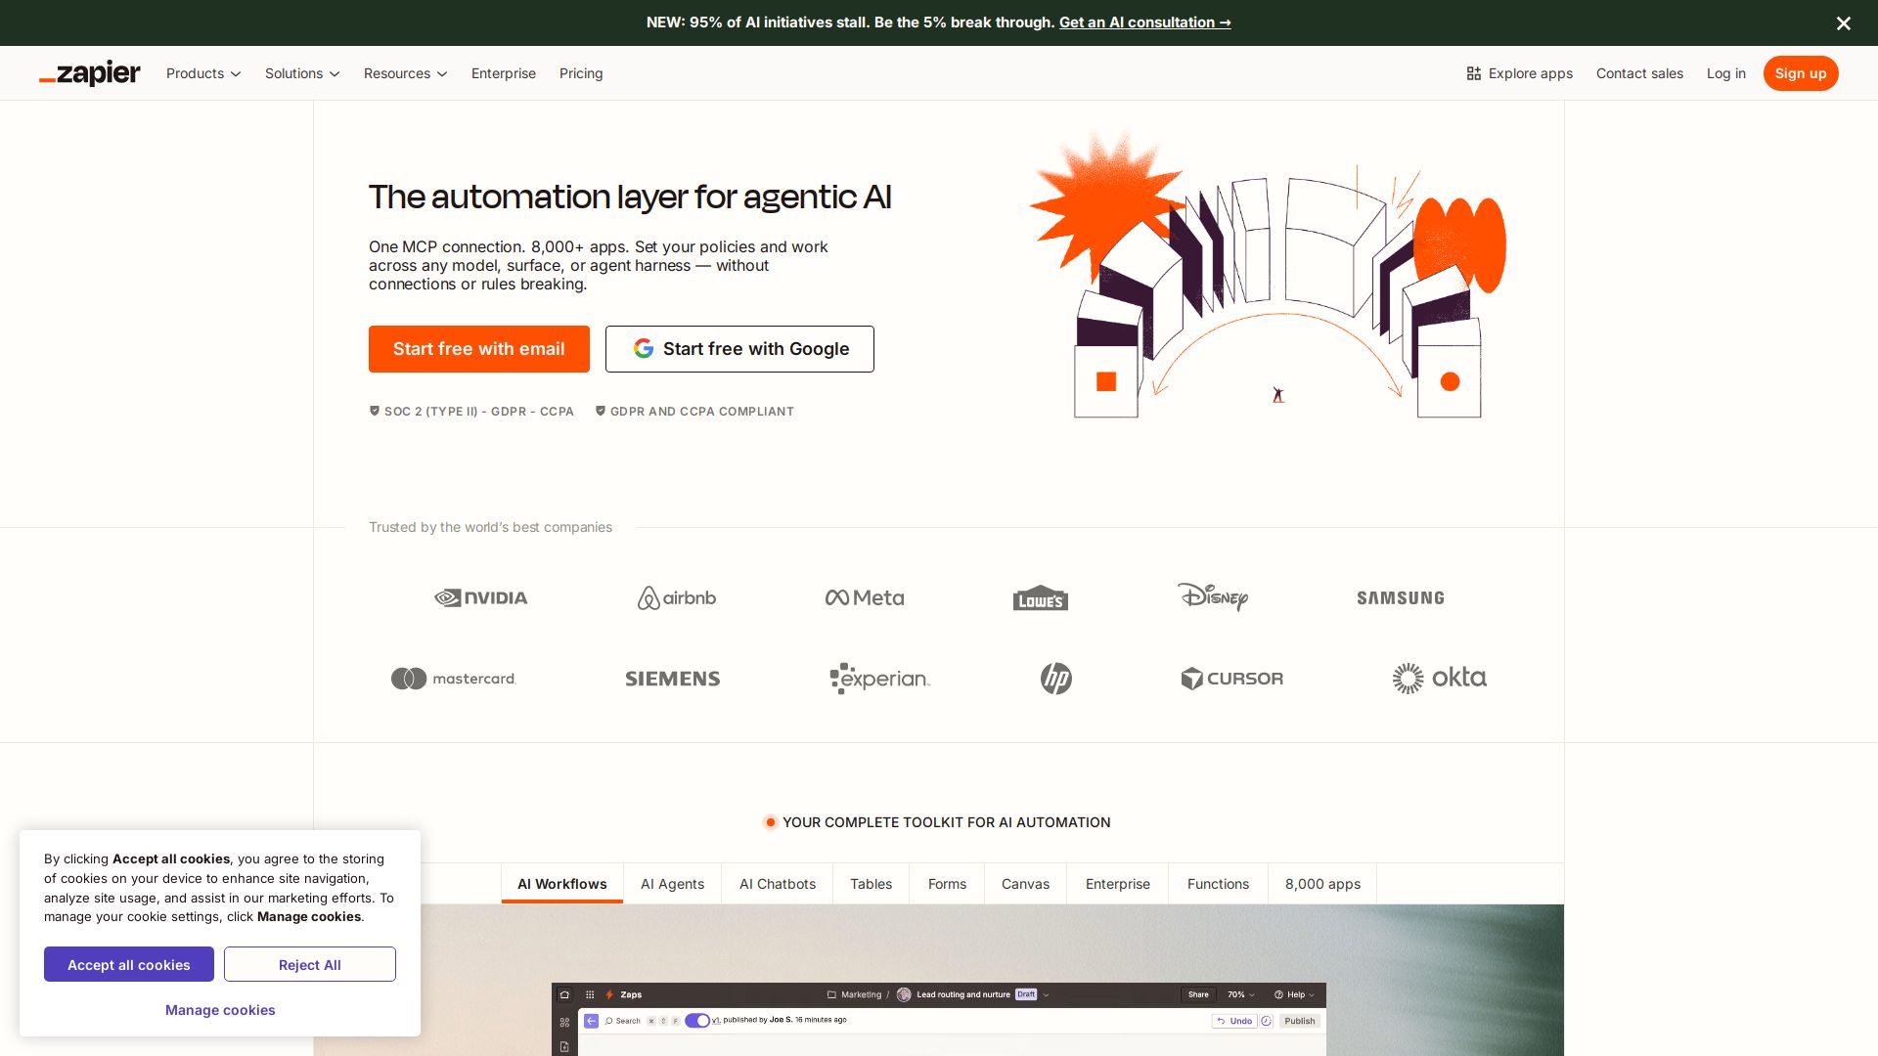Toggle the v1 published switch in the editor
This screenshot has width=1878, height=1056.
point(696,1021)
